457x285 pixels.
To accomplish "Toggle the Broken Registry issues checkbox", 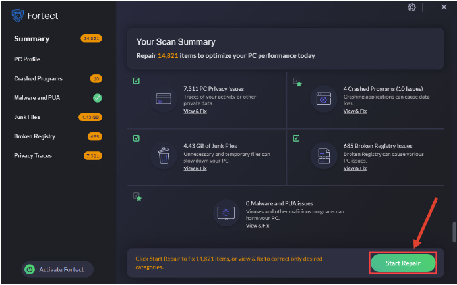I will pyautogui.click(x=296, y=138).
